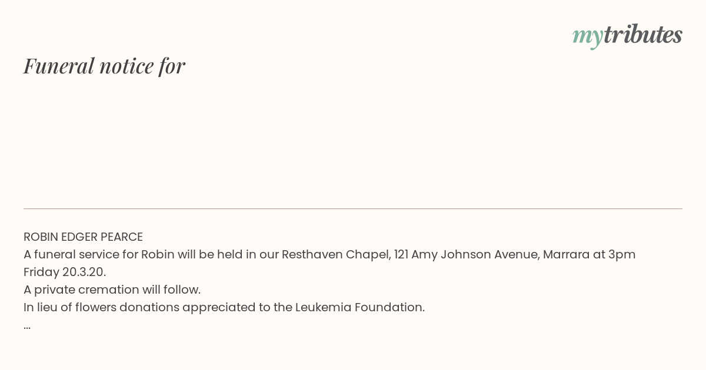Click the words 'In lieu of flowers'

(69, 307)
